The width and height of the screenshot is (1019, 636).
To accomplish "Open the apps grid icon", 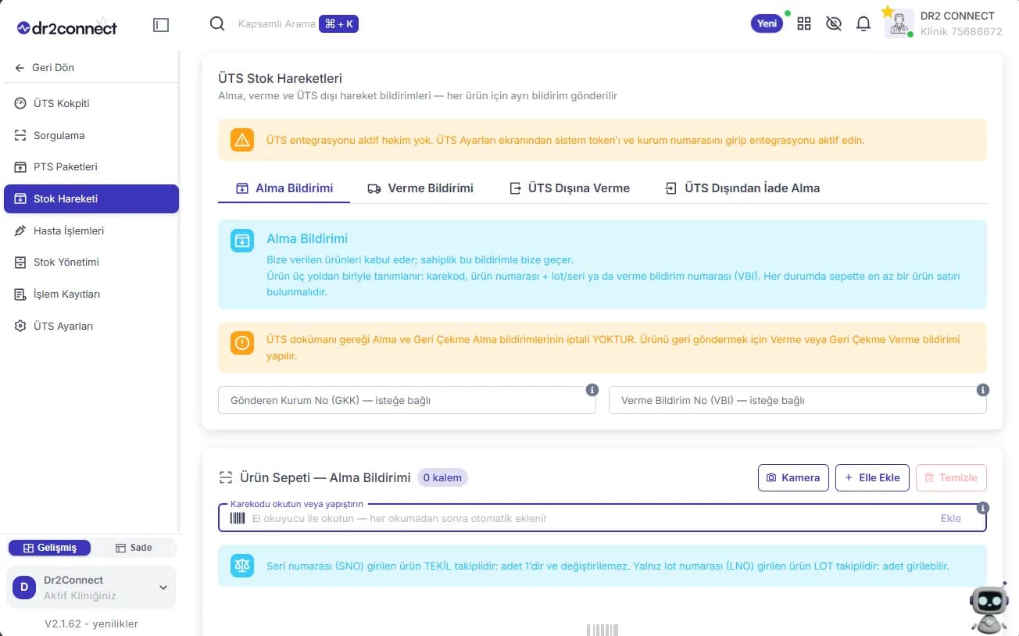I will click(x=804, y=23).
